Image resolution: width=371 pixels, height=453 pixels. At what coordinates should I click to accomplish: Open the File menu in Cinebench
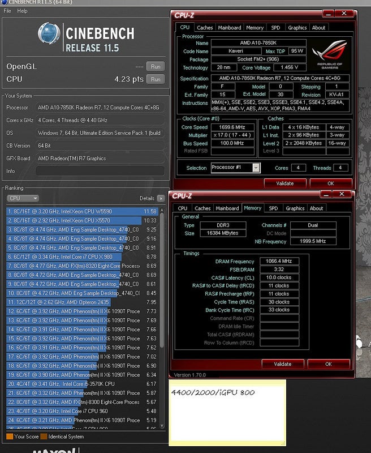pos(7,11)
